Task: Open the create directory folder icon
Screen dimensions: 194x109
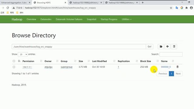Action: pyautogui.click(x=161, y=47)
